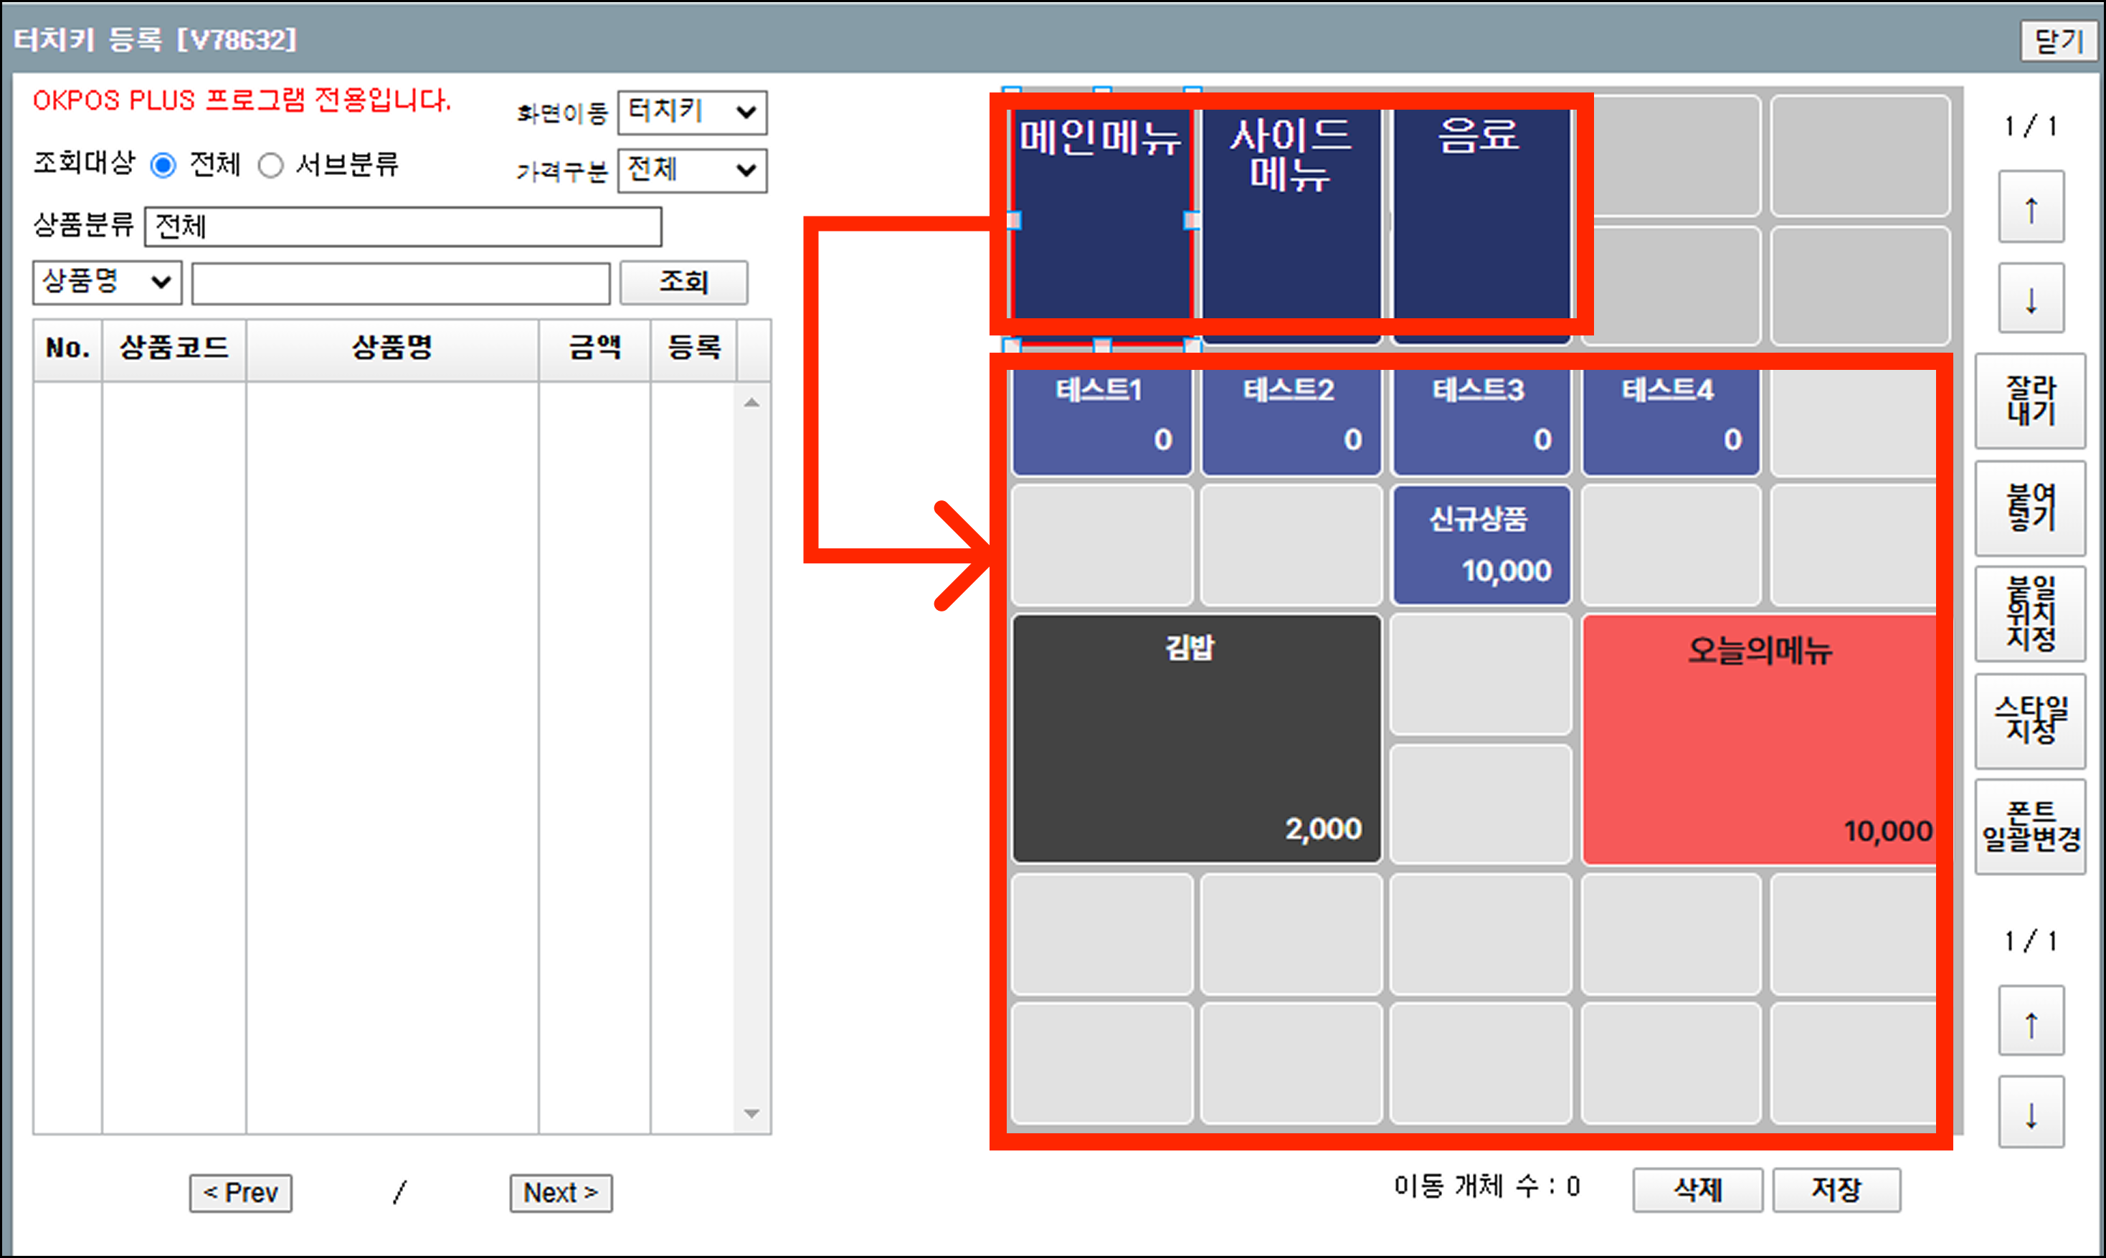2106x1258 pixels.
Task: Click the lower page-up arrow button
Action: pyautogui.click(x=2031, y=1022)
